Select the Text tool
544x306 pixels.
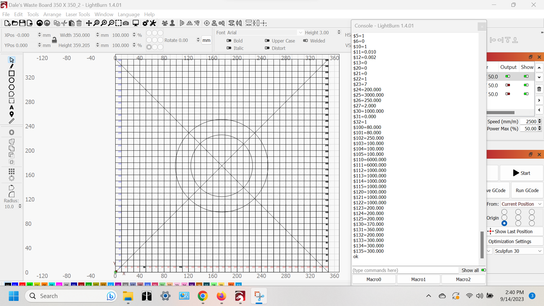(x=12, y=108)
